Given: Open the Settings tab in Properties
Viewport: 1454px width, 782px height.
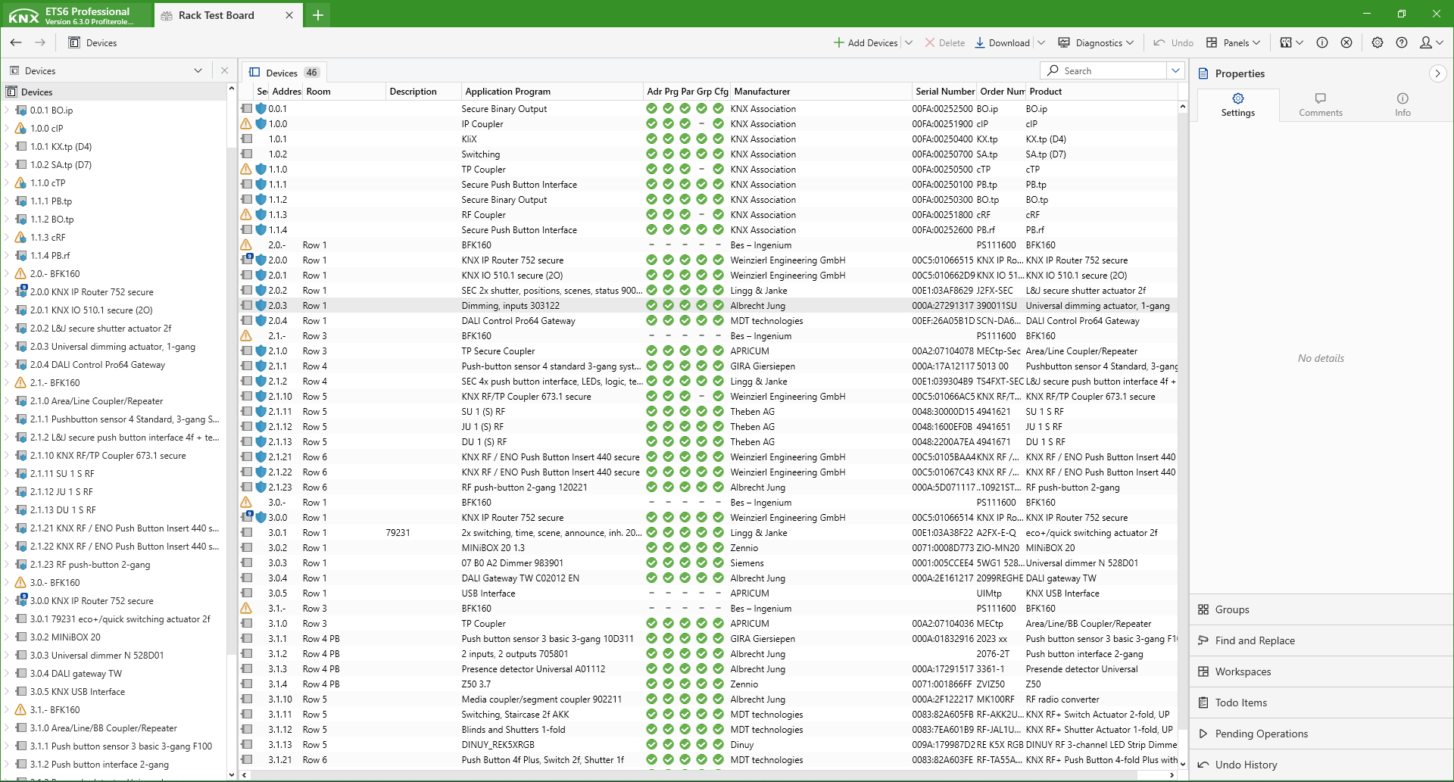Looking at the screenshot, I should pos(1238,104).
